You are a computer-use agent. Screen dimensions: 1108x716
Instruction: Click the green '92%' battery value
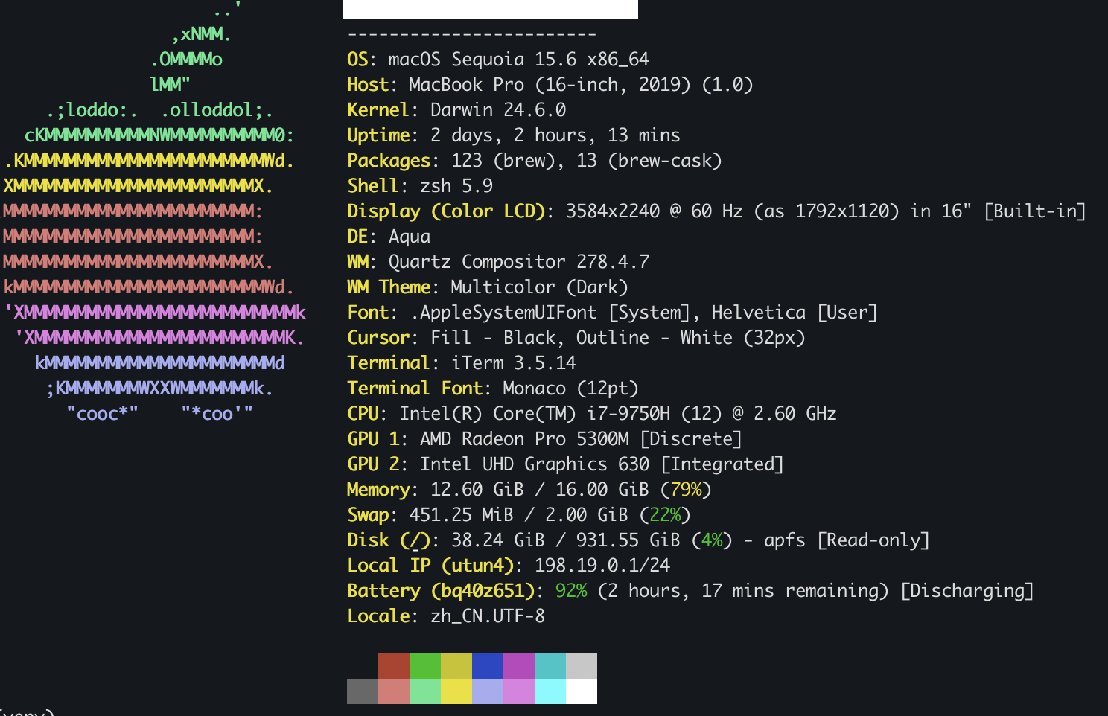point(571,591)
